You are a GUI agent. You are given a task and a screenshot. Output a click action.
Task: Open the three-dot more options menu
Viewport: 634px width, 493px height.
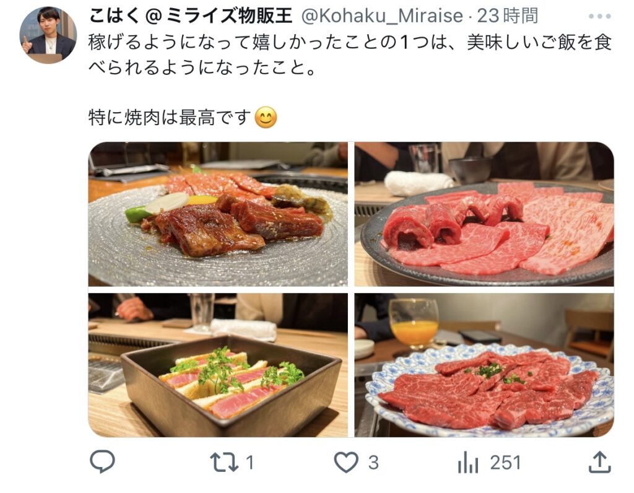(599, 17)
